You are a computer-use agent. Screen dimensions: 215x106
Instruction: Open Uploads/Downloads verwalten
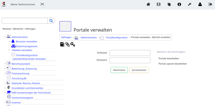pyautogui.click(x=29, y=59)
